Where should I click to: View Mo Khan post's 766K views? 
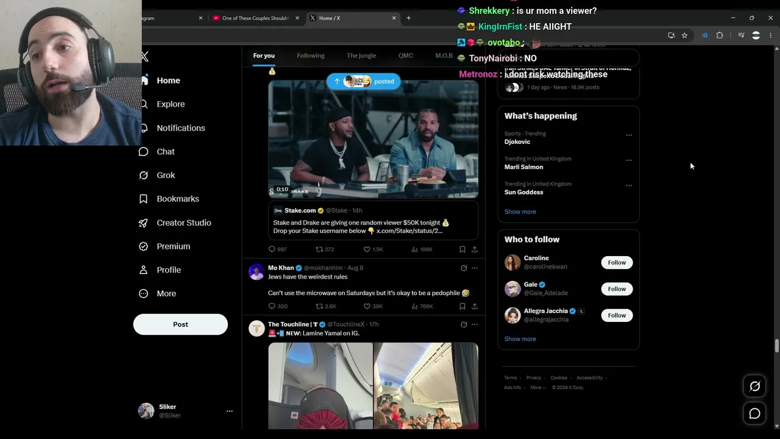(x=422, y=306)
